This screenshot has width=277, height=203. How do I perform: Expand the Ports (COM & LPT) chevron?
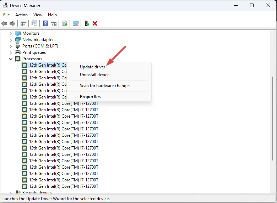coord(11,46)
